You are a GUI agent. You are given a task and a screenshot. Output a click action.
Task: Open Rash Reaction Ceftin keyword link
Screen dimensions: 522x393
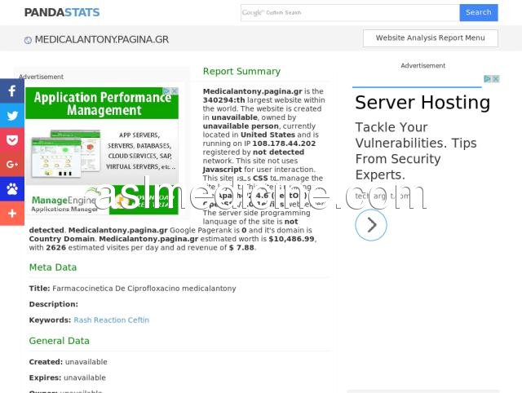pyautogui.click(x=111, y=320)
